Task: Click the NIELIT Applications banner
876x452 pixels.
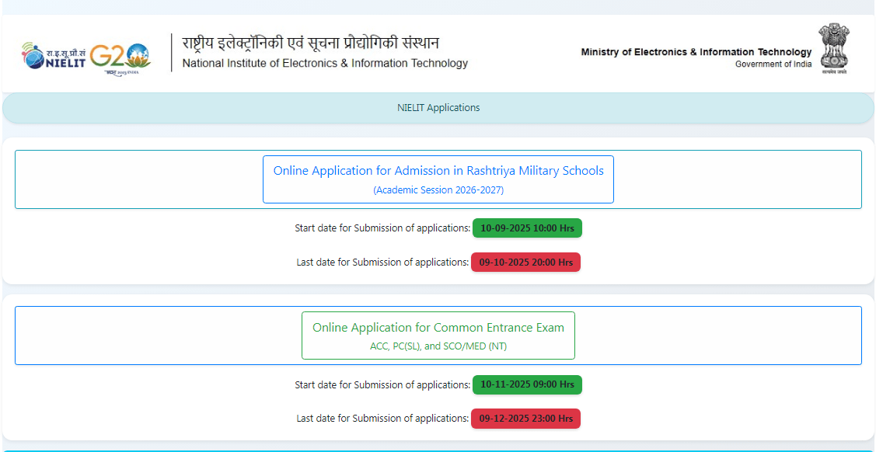Action: (438, 108)
